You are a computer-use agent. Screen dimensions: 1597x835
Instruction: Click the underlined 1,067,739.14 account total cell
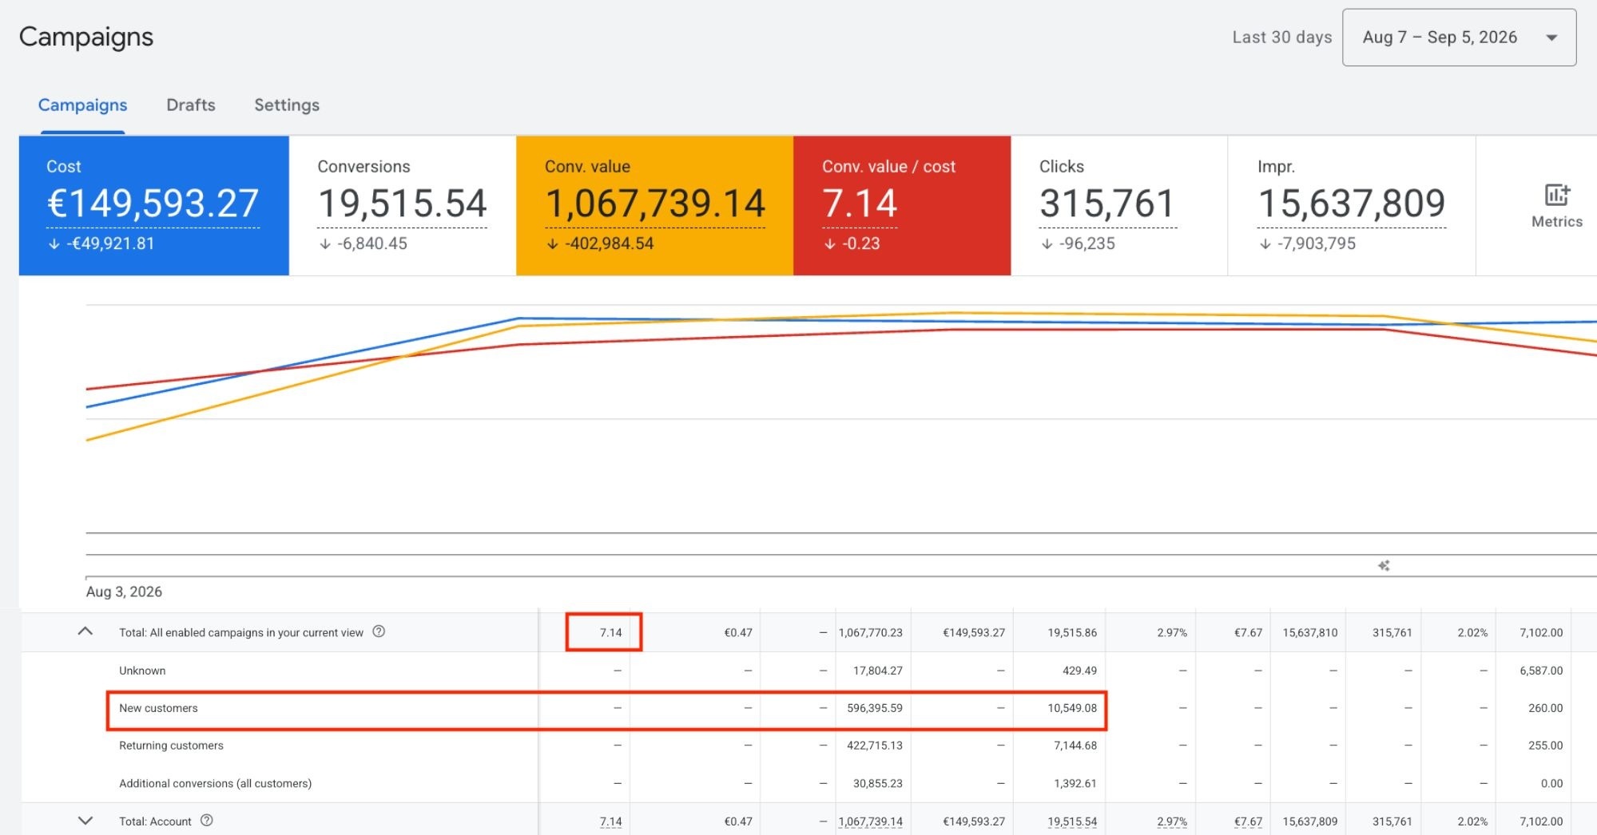(870, 821)
